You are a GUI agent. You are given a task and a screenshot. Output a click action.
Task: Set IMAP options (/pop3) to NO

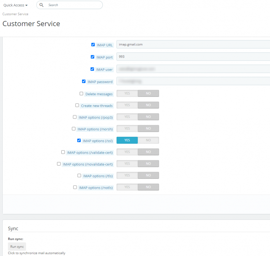pyautogui.click(x=148, y=117)
